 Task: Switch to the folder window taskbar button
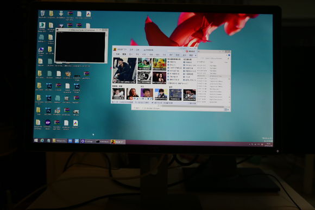(x=59, y=141)
